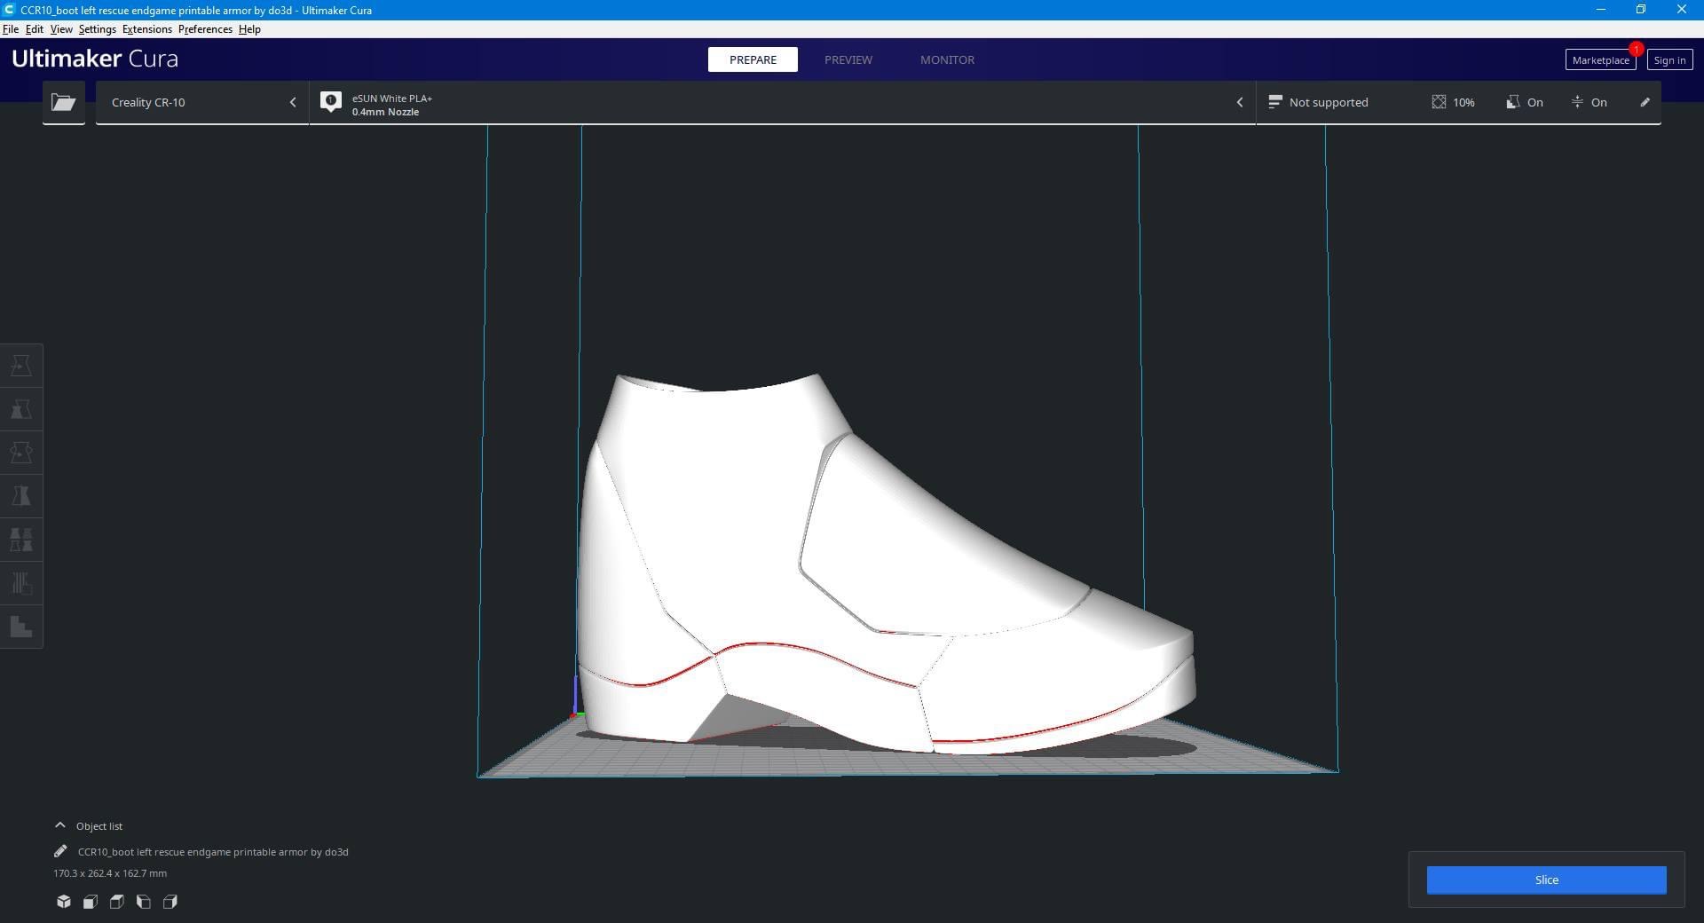This screenshot has height=923, width=1704.
Task: Open the Help menu
Action: point(249,29)
